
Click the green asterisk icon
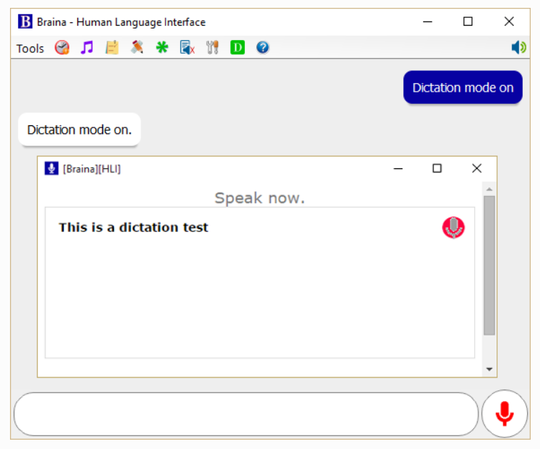(x=162, y=48)
